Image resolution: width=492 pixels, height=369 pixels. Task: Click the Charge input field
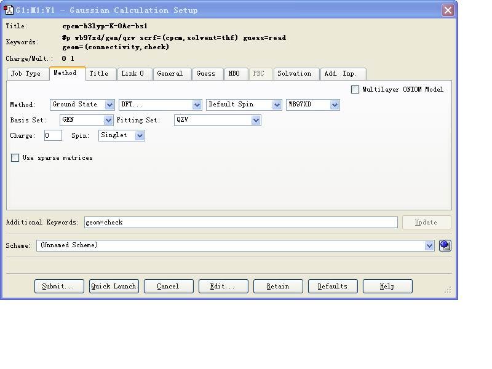pos(53,135)
